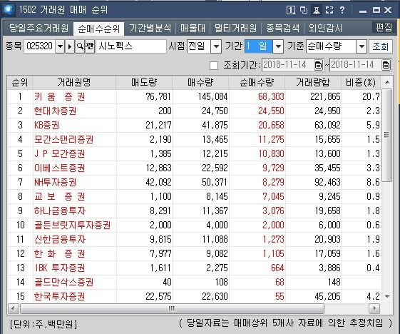400x334 pixels.
Task: Click the screen number 1 icon
Action: coord(291,10)
